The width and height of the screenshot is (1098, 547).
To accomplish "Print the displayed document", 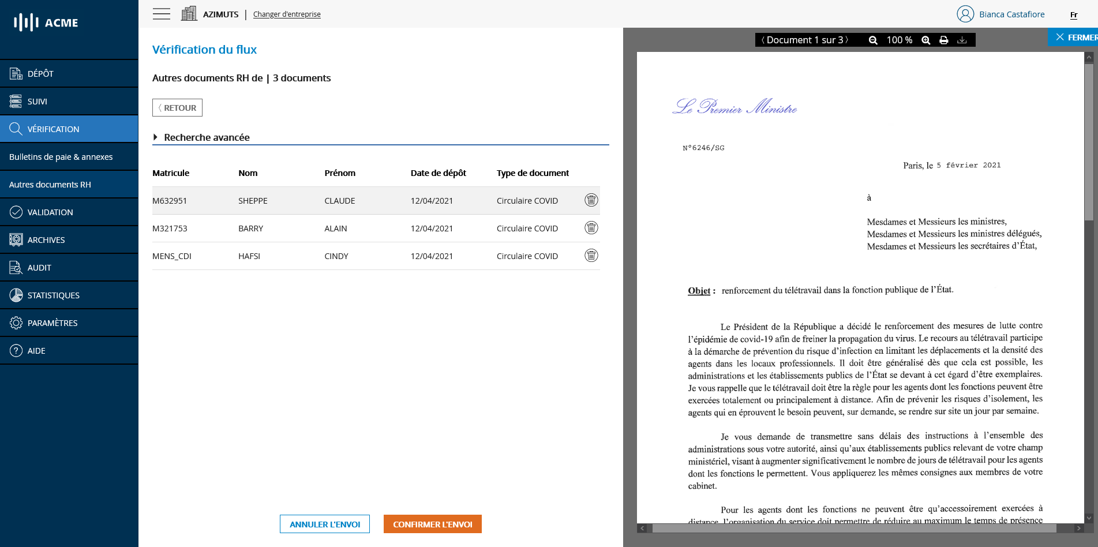I will point(944,40).
